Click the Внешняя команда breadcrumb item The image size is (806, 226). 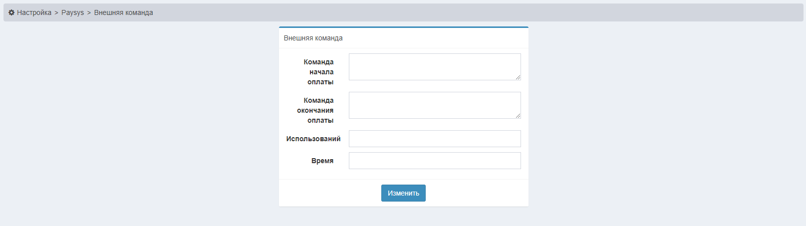point(123,12)
